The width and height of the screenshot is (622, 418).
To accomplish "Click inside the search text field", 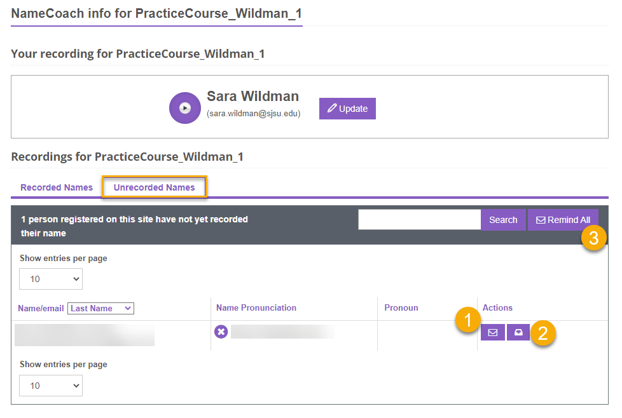I will pos(418,219).
